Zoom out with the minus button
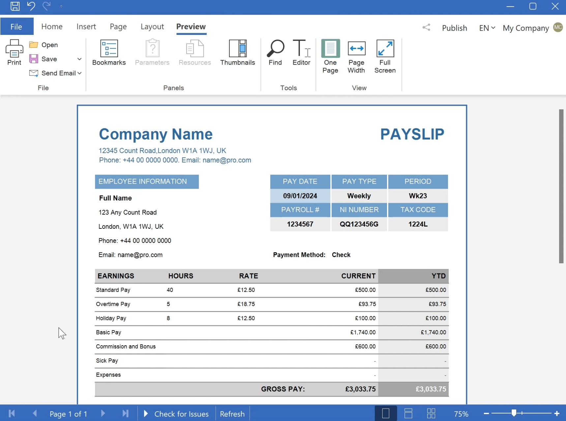 [486, 413]
